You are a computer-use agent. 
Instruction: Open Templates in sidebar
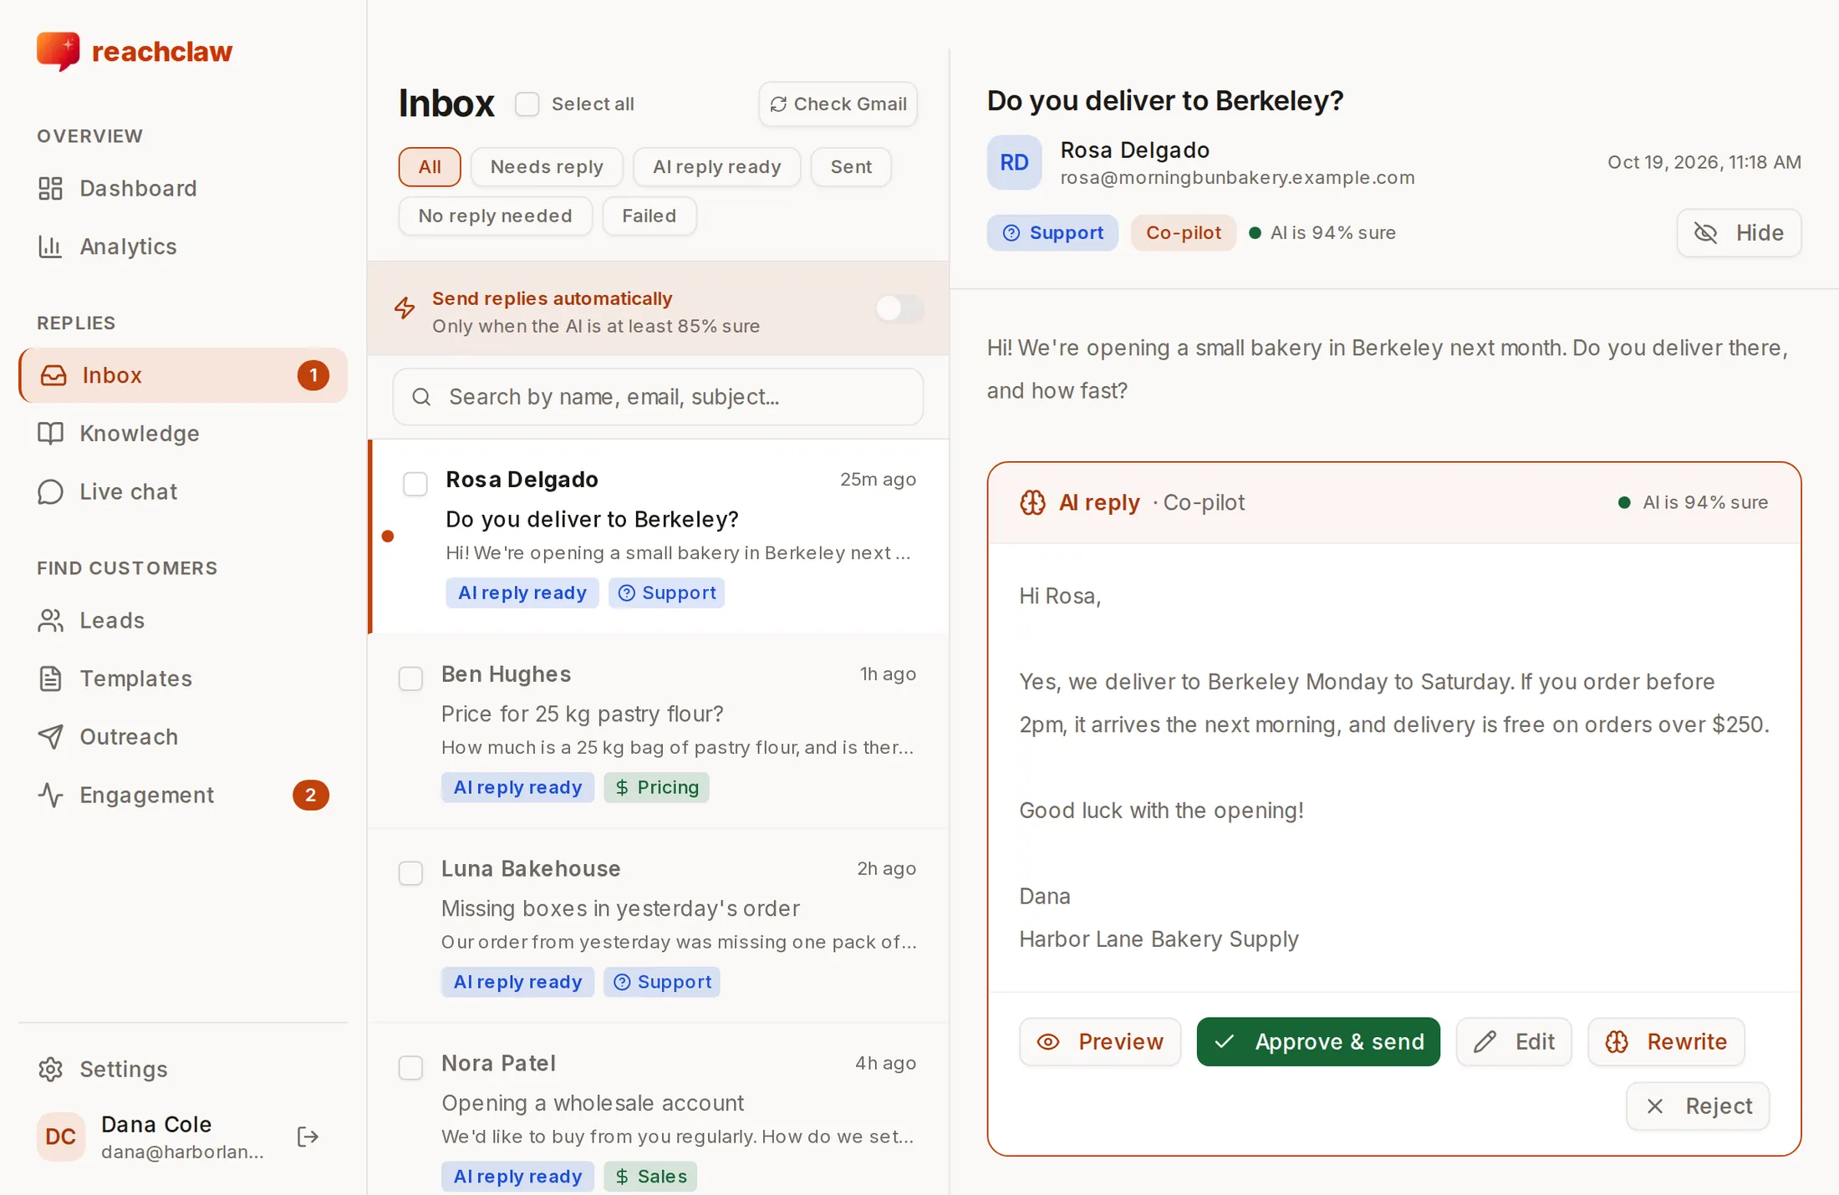point(182,679)
